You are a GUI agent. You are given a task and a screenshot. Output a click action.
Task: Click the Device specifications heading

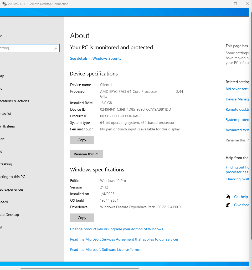click(94, 74)
